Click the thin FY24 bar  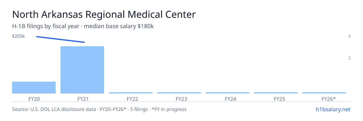click(227, 93)
